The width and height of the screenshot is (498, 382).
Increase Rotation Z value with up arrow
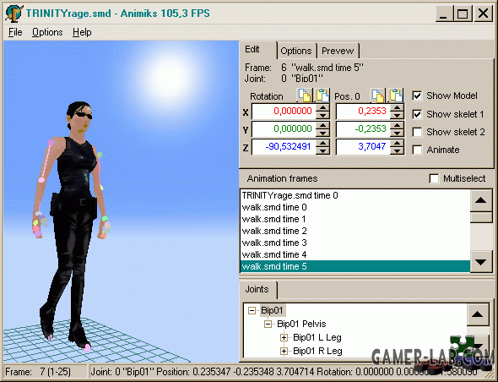(x=323, y=144)
